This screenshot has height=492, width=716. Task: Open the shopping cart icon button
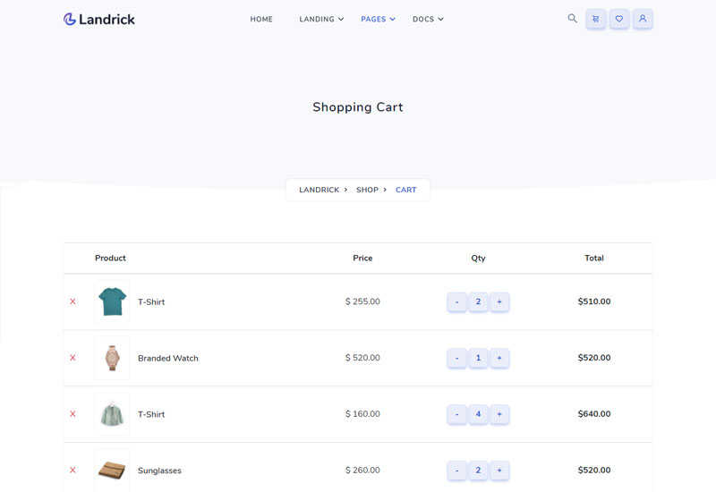click(x=595, y=19)
